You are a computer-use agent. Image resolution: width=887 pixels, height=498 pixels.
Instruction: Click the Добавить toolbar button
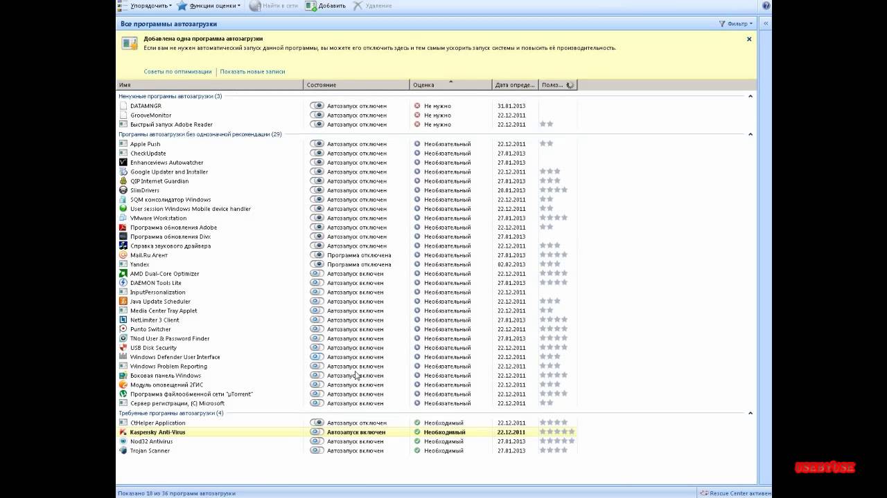326,6
